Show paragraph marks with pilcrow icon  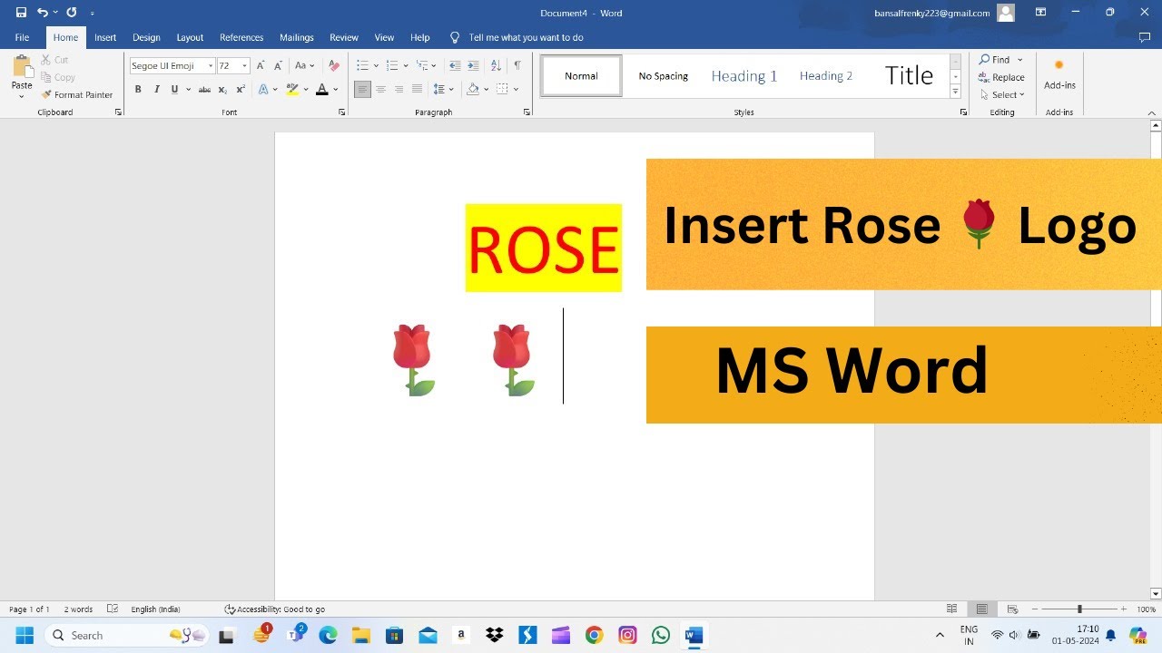coord(517,65)
